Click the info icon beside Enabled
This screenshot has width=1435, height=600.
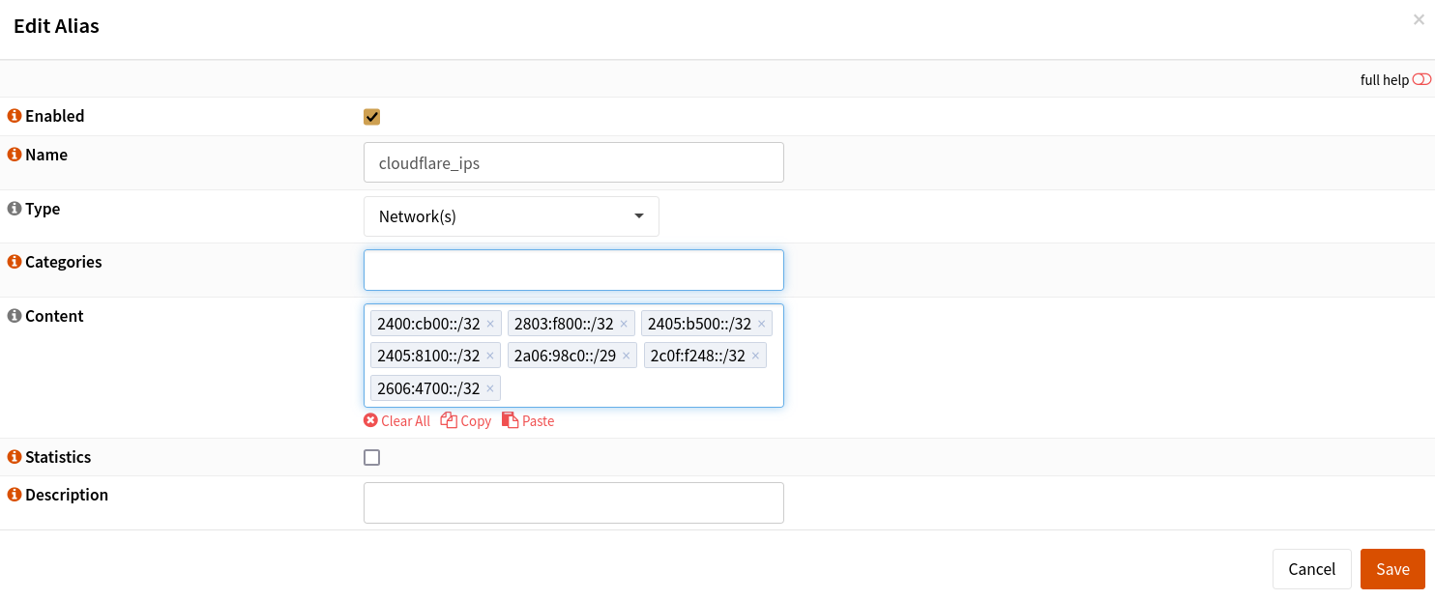pos(14,115)
